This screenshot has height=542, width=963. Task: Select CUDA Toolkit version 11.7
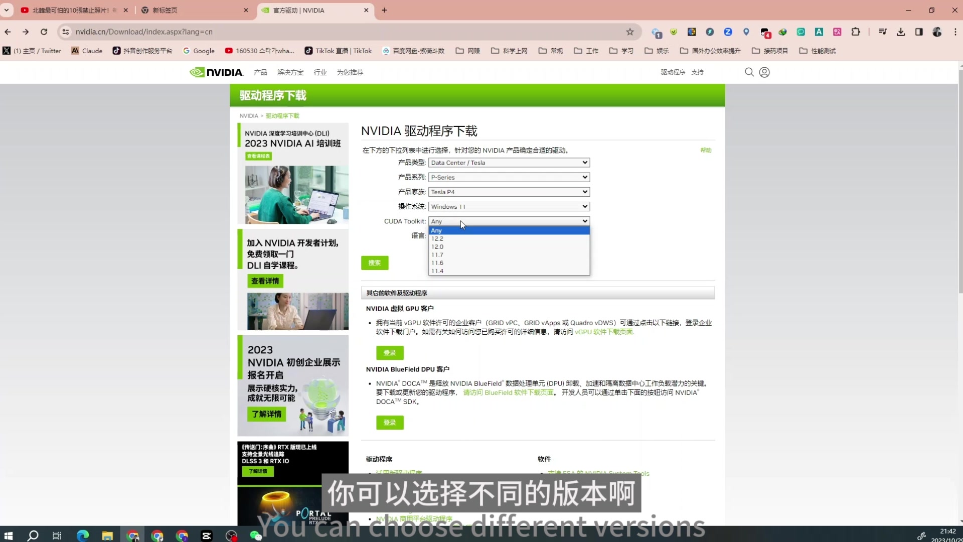509,254
